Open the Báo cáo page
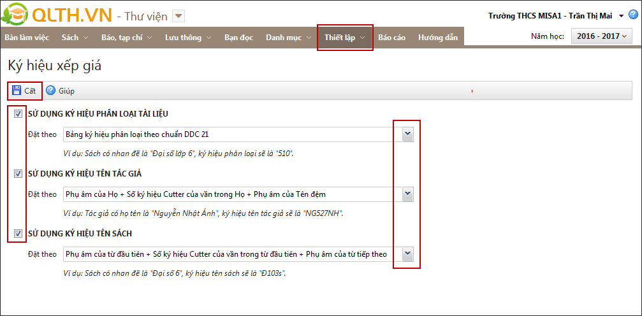This screenshot has width=642, height=316. tap(392, 38)
